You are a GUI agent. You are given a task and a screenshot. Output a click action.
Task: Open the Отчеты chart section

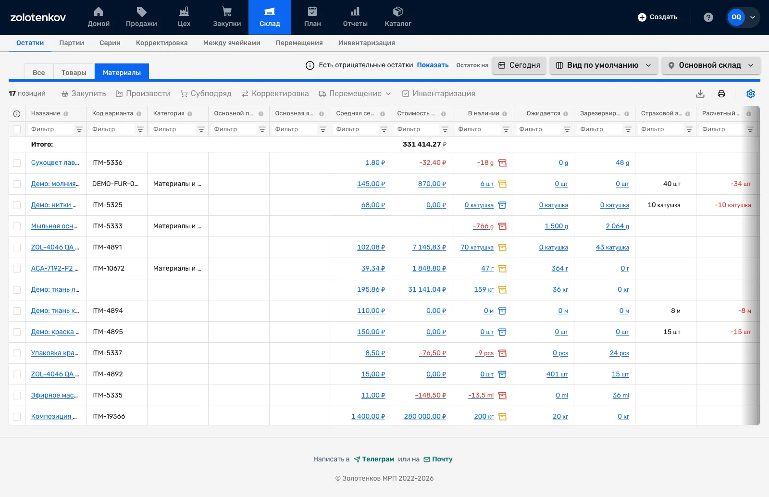click(x=355, y=17)
